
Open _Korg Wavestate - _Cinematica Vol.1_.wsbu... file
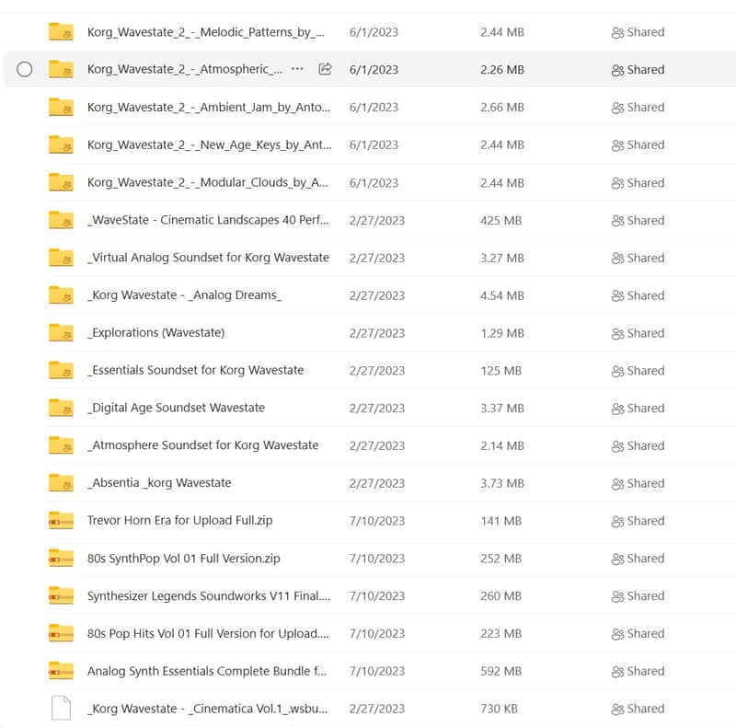pyautogui.click(x=208, y=709)
